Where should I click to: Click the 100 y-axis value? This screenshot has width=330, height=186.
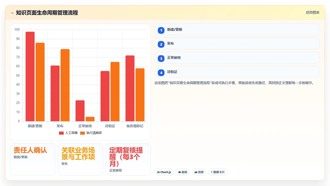coord(17,30)
